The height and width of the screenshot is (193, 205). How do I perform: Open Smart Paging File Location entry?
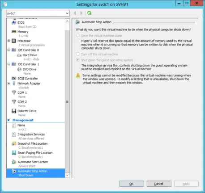coord(35,153)
